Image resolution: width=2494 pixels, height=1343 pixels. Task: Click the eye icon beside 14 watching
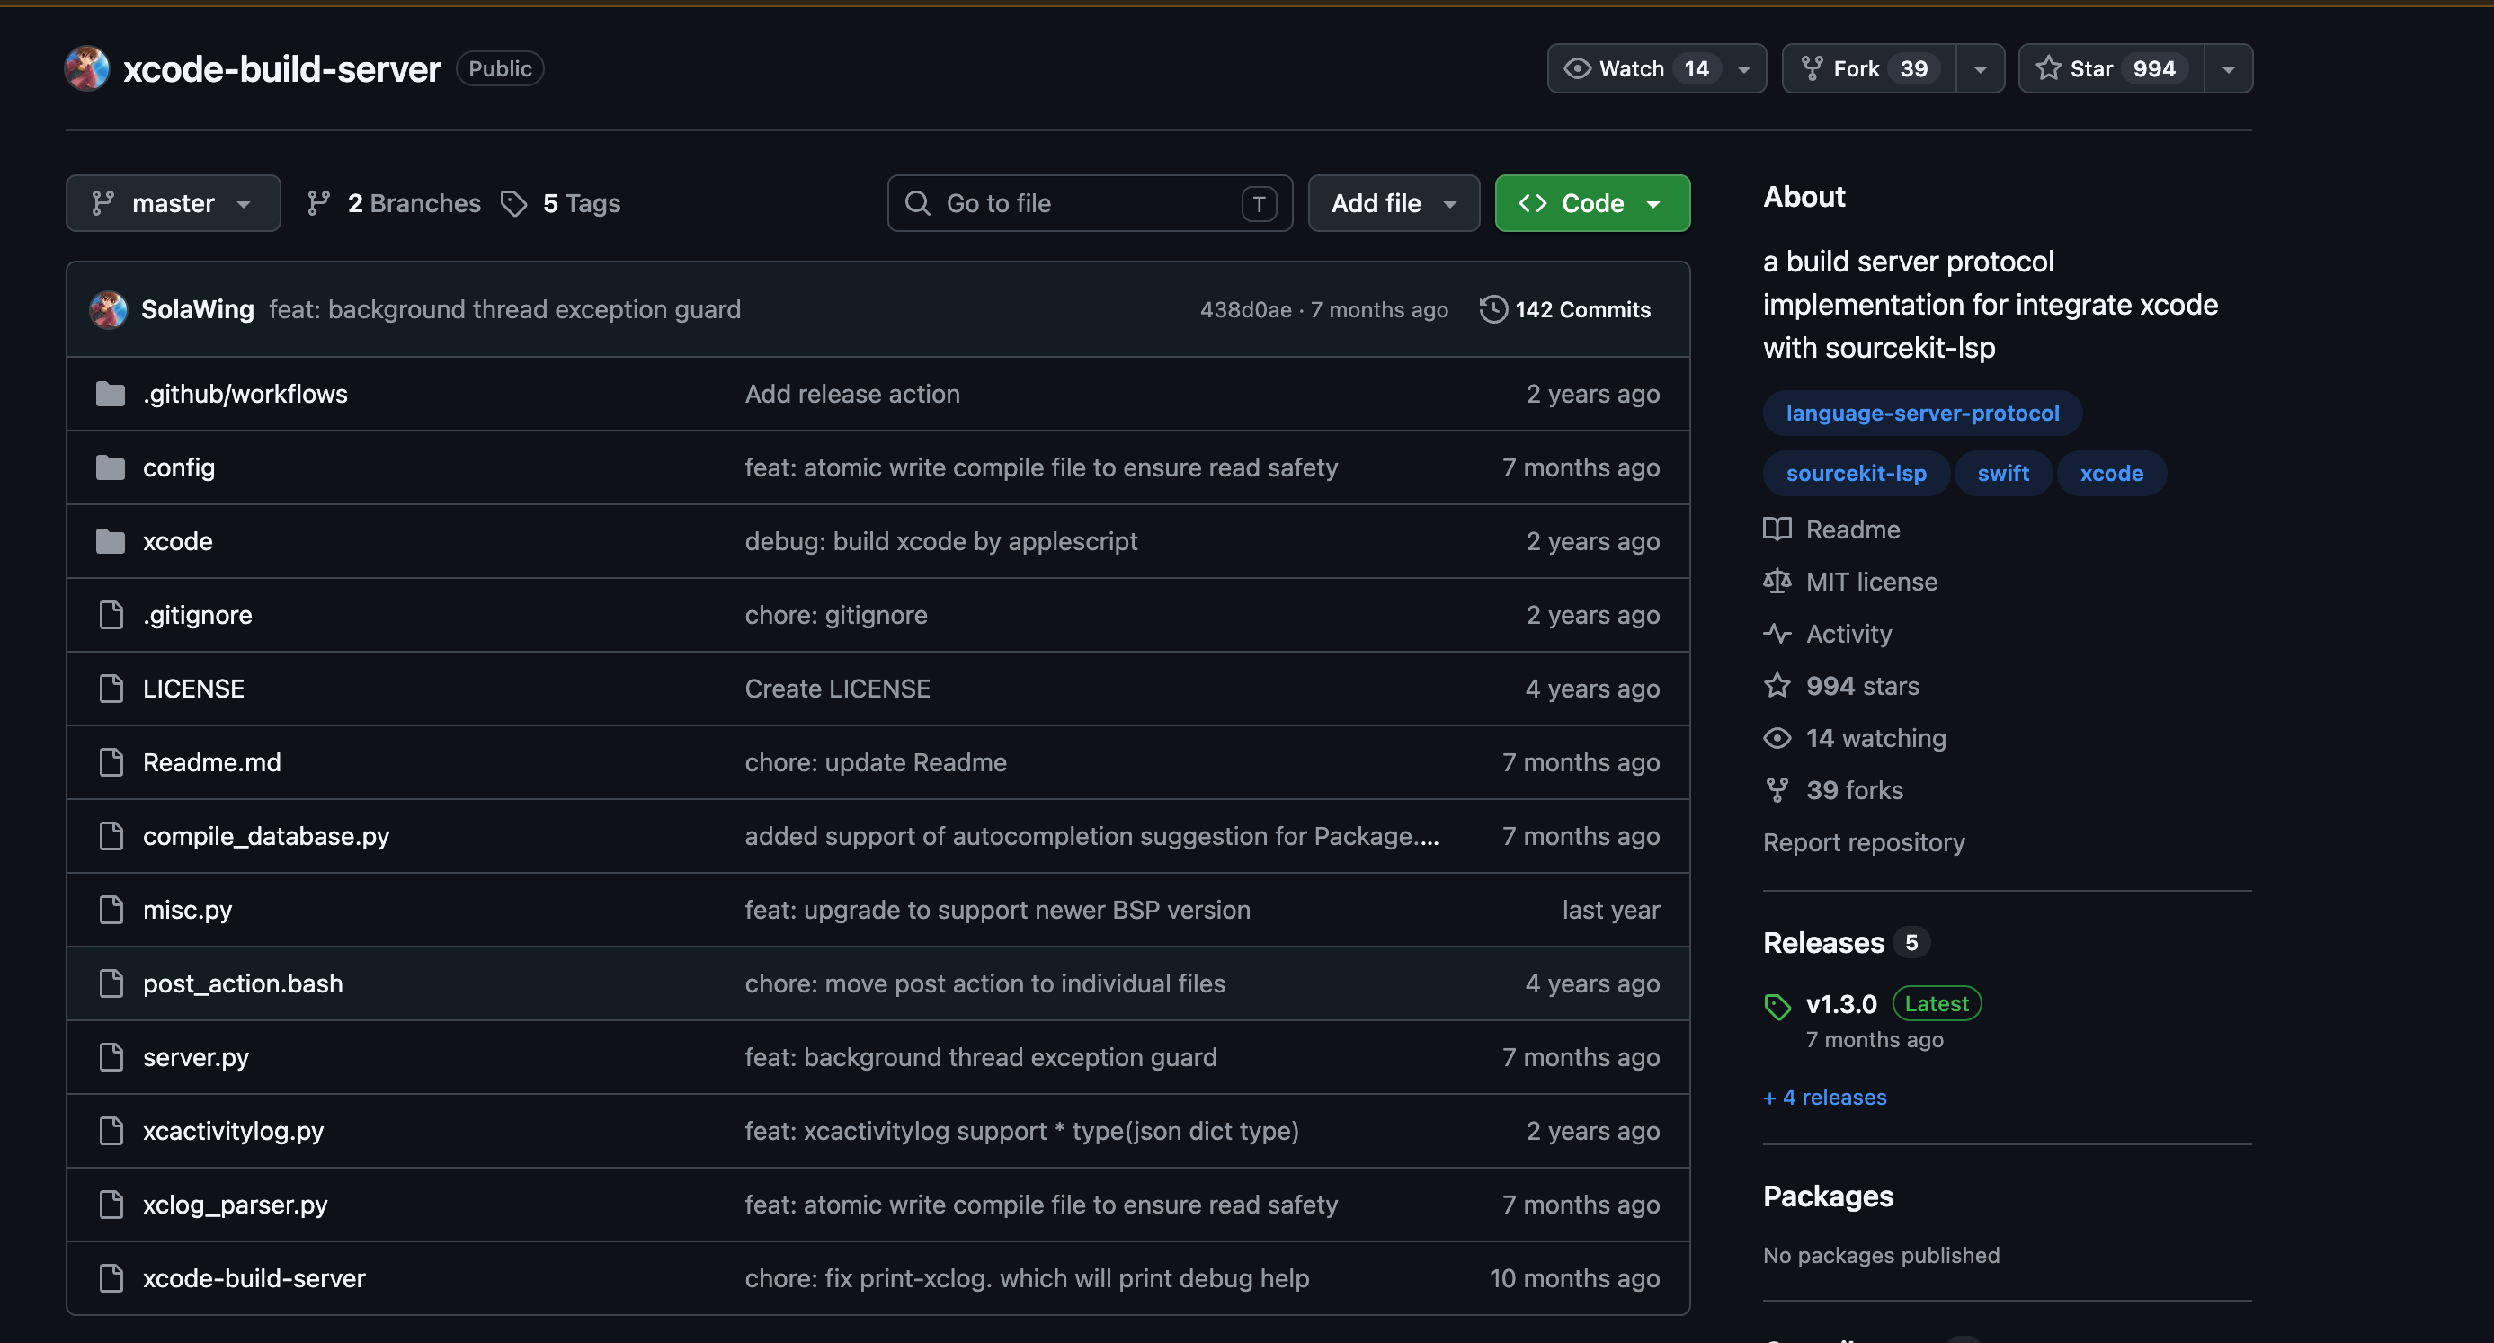pyautogui.click(x=1777, y=738)
